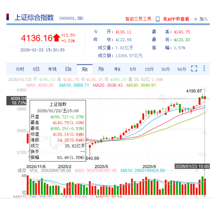The image size is (213, 199).
Task: Click the turnover value 13368.57亿元
Action: tap(129, 56)
